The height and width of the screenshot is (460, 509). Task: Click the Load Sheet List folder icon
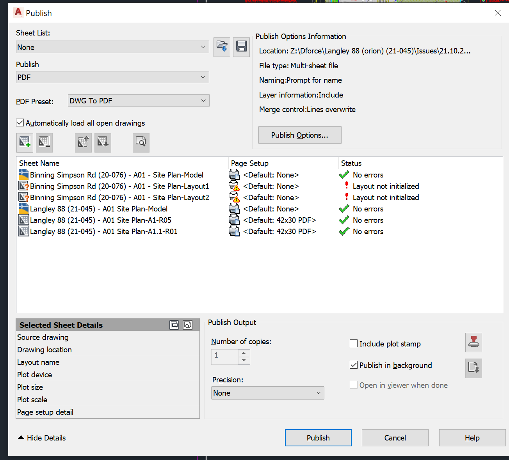click(222, 47)
